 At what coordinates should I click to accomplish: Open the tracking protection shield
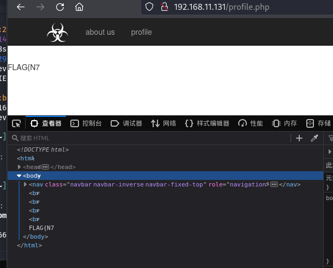[149, 7]
